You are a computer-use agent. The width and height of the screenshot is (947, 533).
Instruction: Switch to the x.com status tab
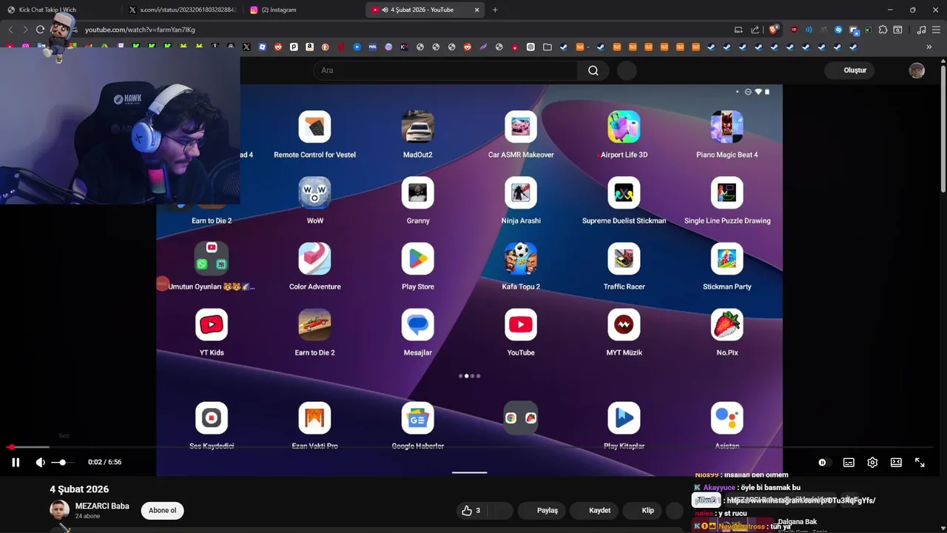coord(181,10)
